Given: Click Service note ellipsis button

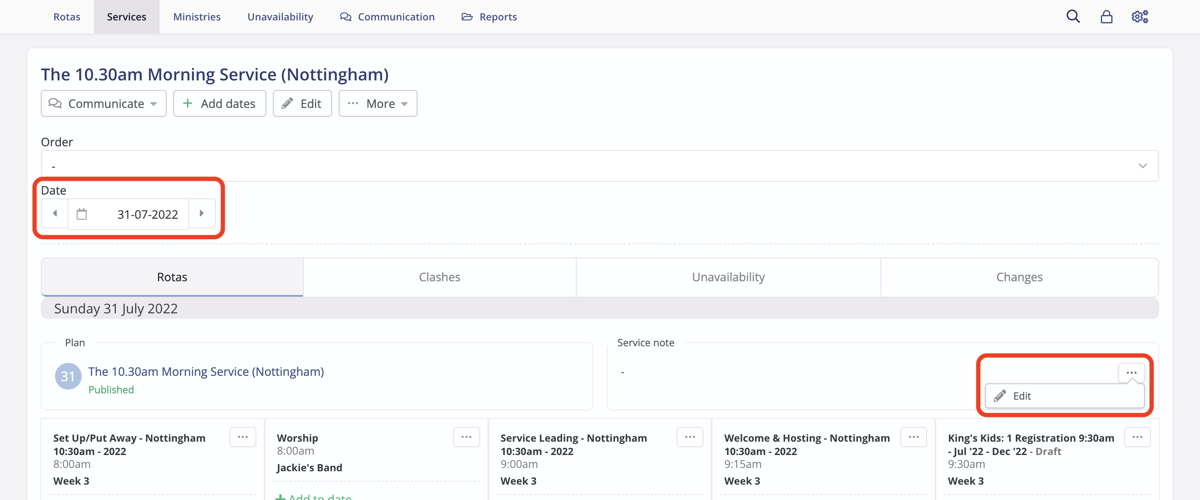Looking at the screenshot, I should pyautogui.click(x=1132, y=372).
